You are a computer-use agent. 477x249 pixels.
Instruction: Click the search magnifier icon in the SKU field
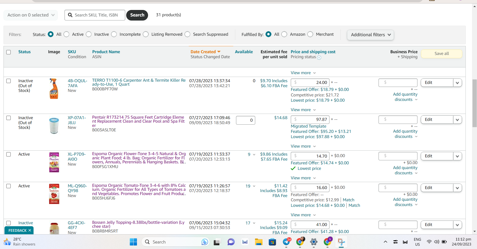point(70,15)
